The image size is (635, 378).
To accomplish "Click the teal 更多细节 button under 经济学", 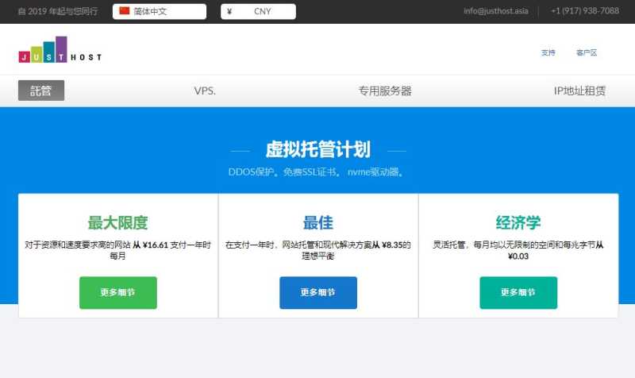I will point(518,292).
